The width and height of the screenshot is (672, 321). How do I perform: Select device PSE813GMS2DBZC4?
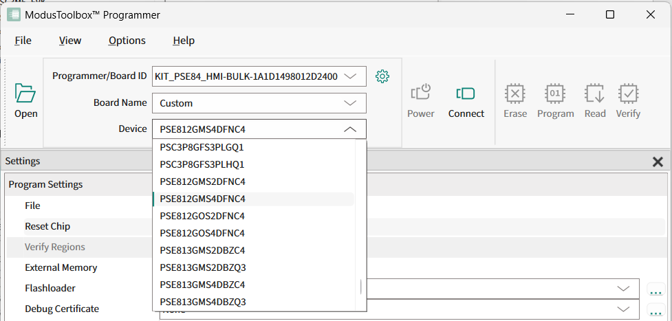point(254,250)
